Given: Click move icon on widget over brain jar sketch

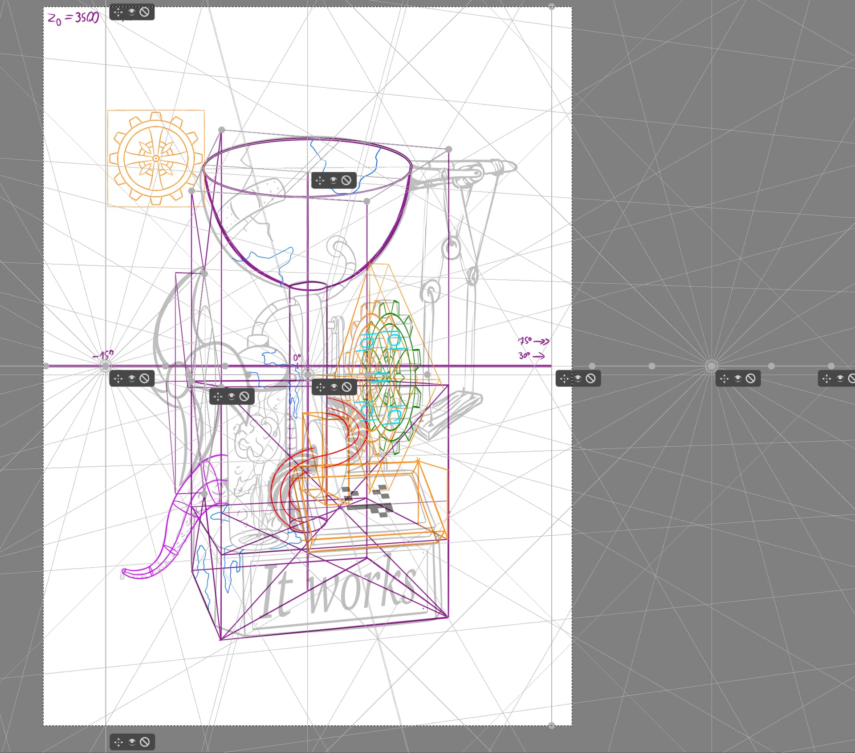Looking at the screenshot, I should pyautogui.click(x=218, y=396).
